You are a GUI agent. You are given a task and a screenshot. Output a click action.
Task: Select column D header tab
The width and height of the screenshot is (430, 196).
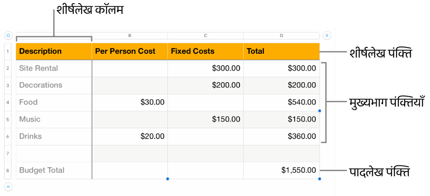point(281,35)
